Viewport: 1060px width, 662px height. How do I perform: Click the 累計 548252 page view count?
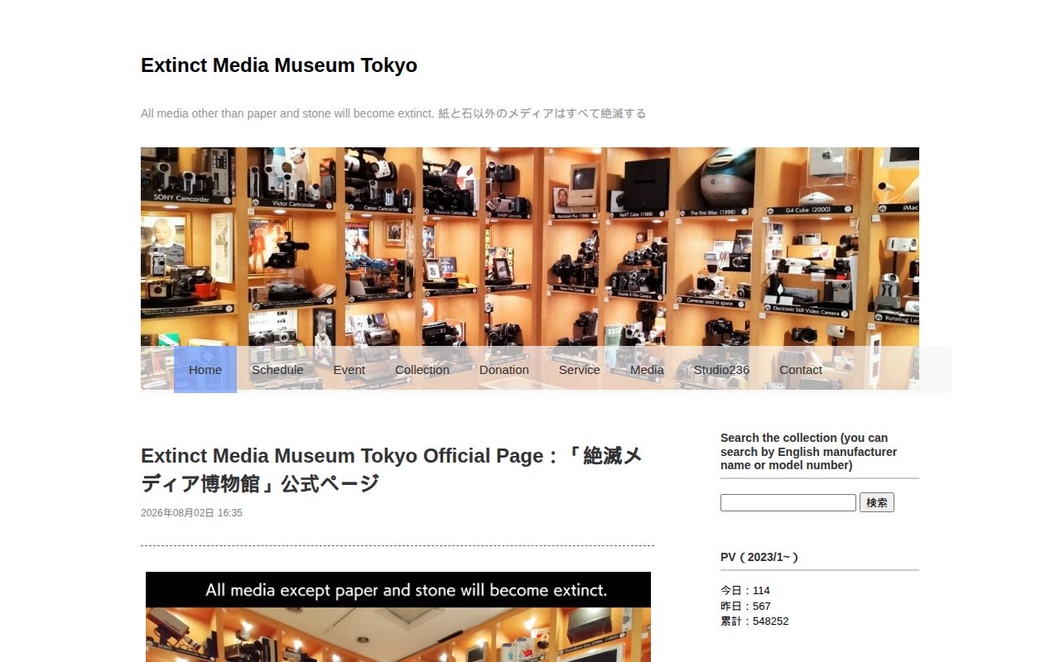tap(754, 621)
